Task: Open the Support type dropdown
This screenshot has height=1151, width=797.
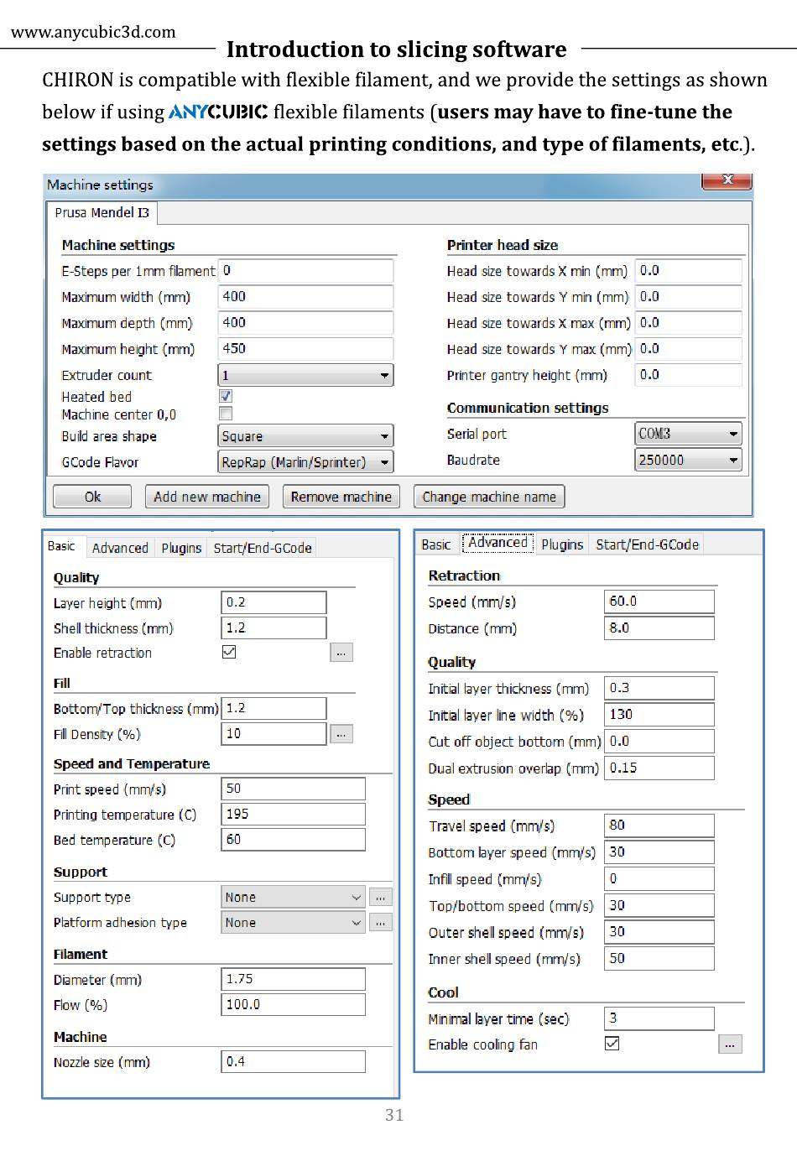Action: (x=294, y=898)
